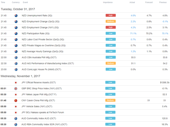Click the Australia flag beside CBA PMI Mfg
170x127 pixels.
16,57
